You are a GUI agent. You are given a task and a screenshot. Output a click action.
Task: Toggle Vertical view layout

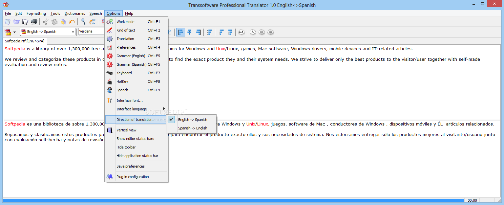[136, 130]
